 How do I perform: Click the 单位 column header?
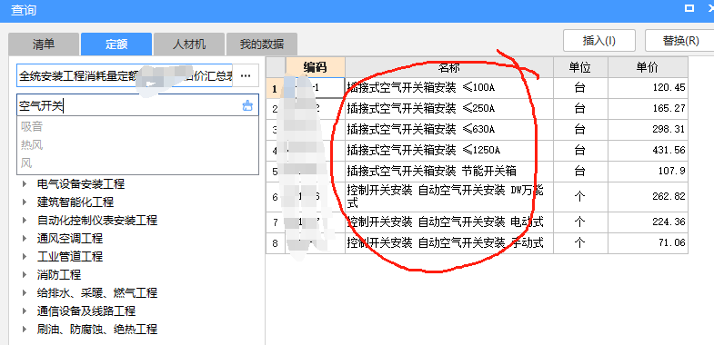(x=580, y=68)
